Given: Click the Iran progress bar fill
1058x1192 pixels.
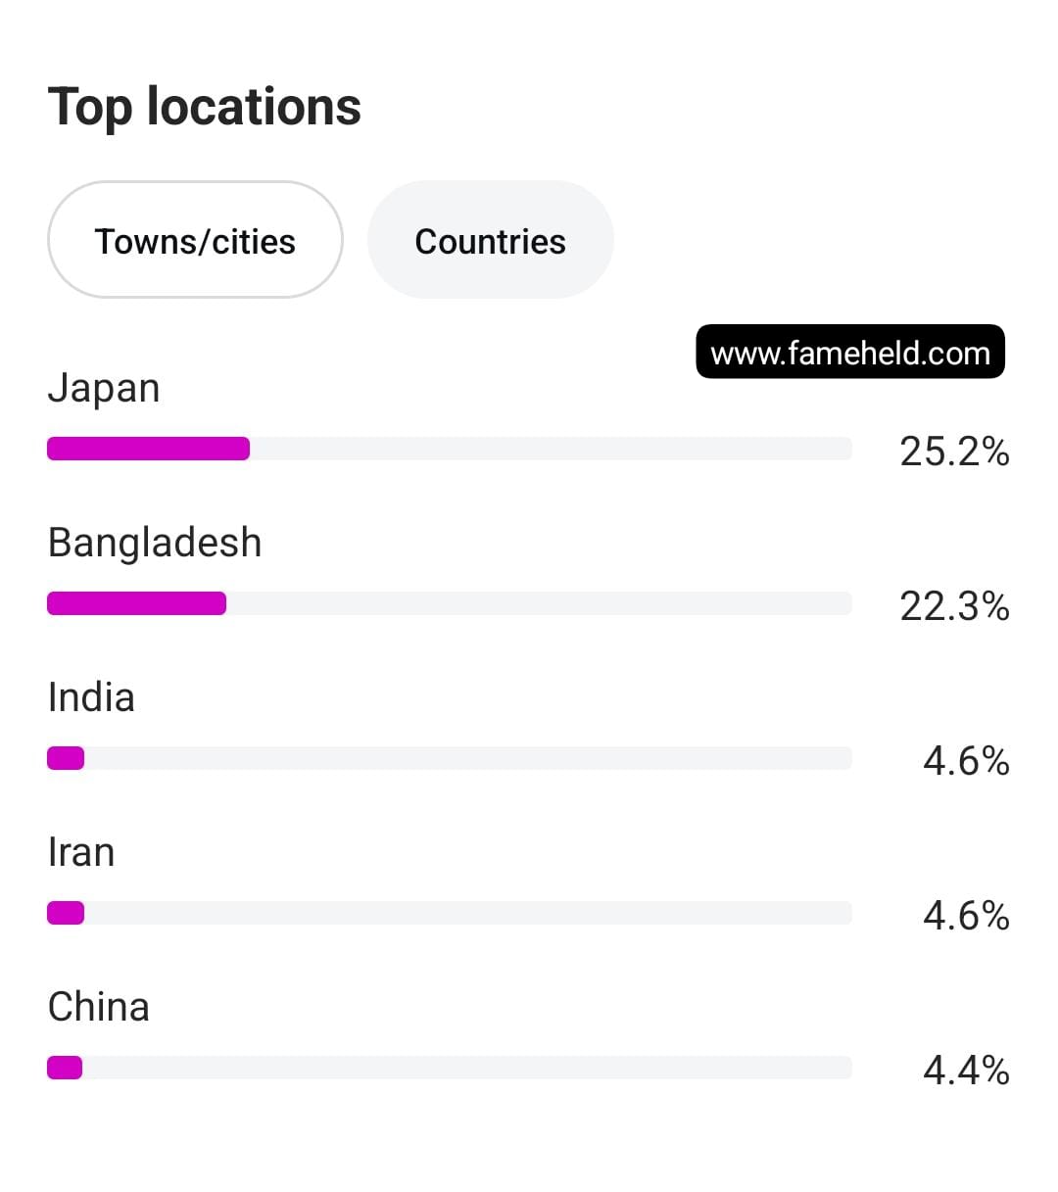Looking at the screenshot, I should coord(66,913).
